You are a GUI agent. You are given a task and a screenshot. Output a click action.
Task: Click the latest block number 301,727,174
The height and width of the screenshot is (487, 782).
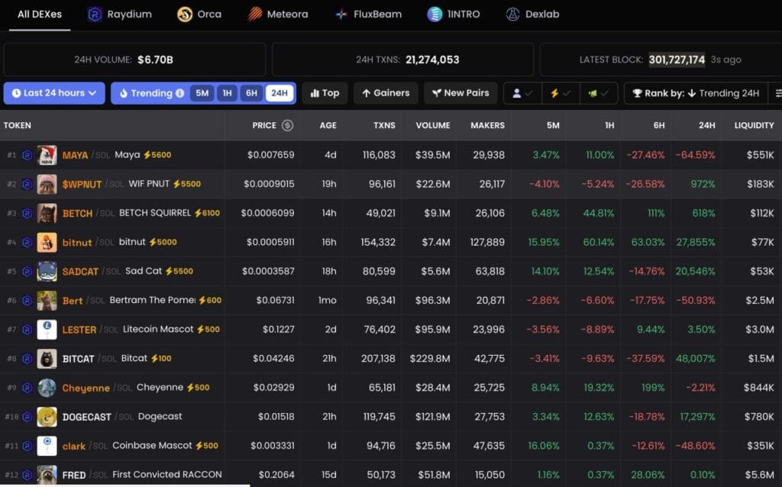tap(677, 60)
